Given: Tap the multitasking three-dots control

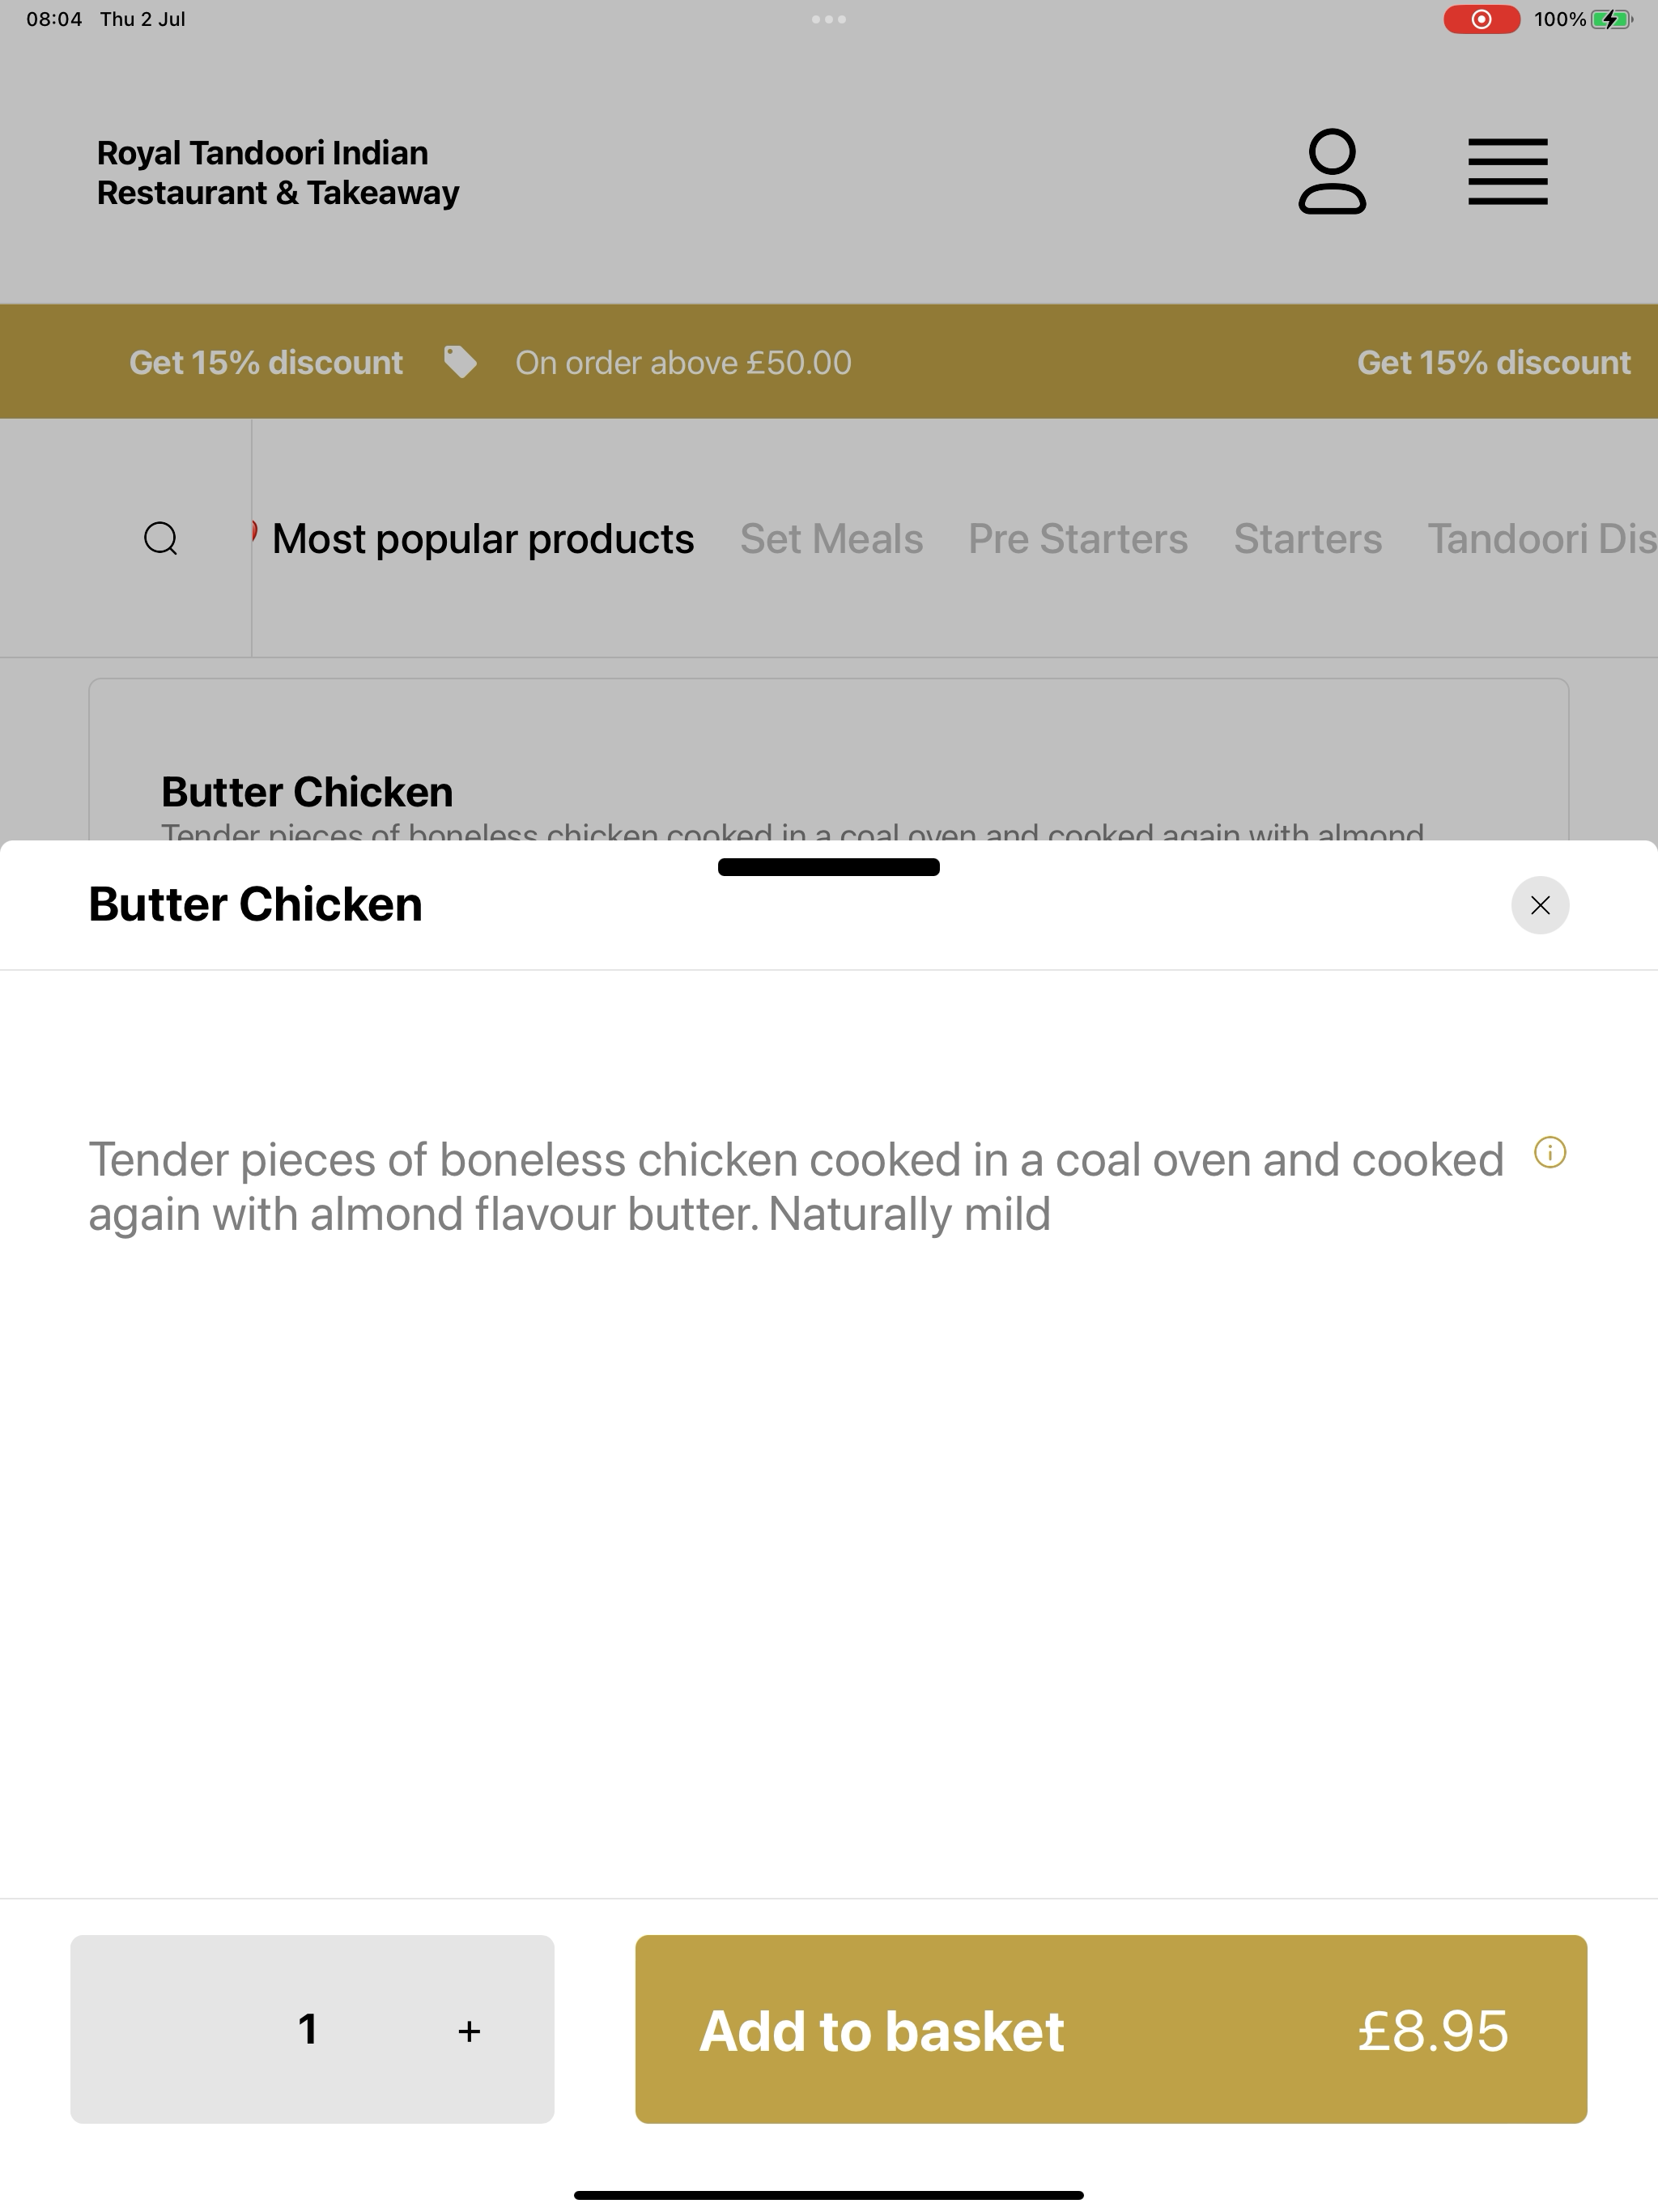Looking at the screenshot, I should point(829,19).
